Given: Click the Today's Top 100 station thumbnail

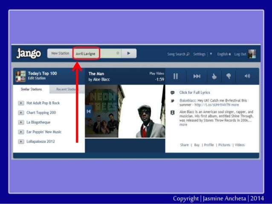Looking at the screenshot, I should tap(20, 76).
